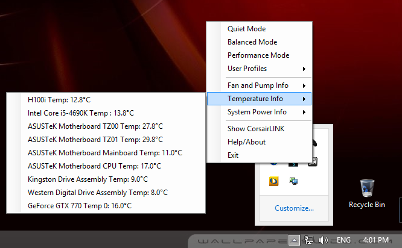The width and height of the screenshot is (402, 248).
Task: Select ASUSTeK Motherboard TZ01 Temp row
Action: coord(106,140)
